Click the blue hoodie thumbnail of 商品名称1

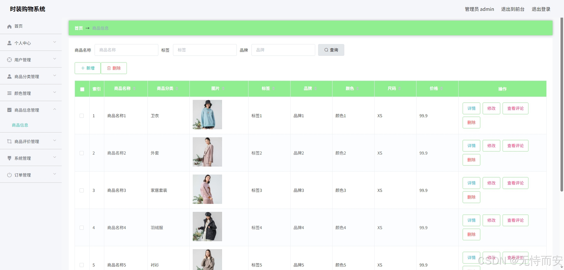coord(207,115)
